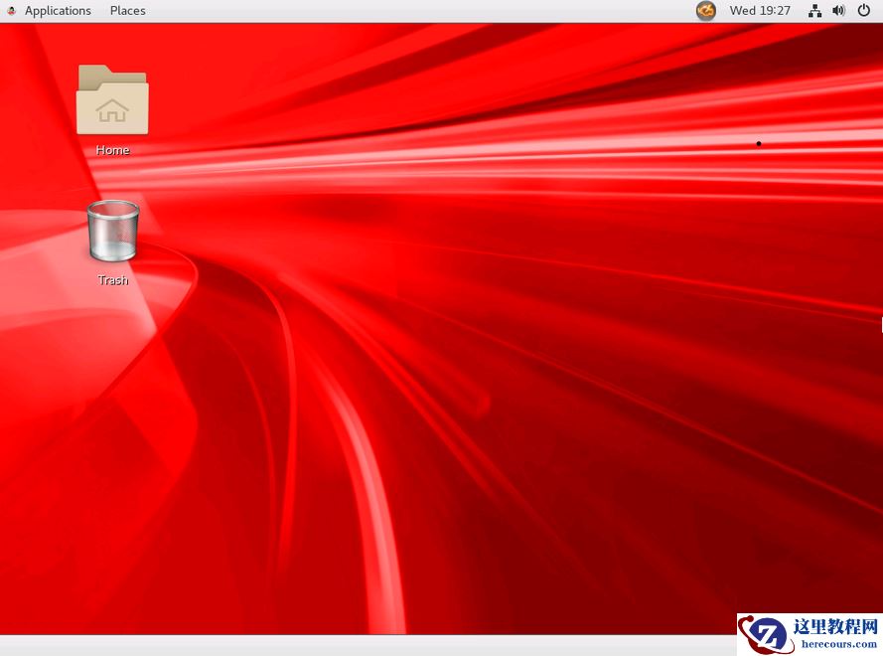Click the wired network status icon
Image resolution: width=883 pixels, height=656 pixels.
coord(814,11)
